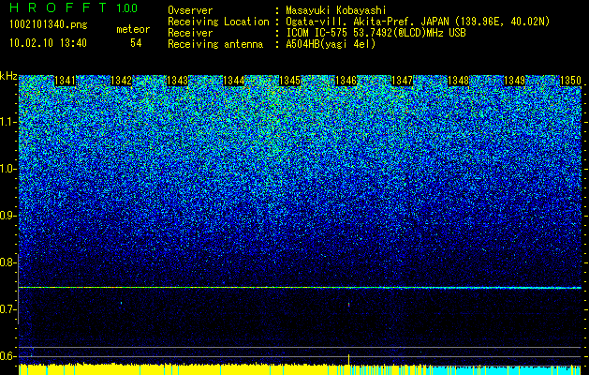Click the meteor count value 54

pyautogui.click(x=136, y=43)
